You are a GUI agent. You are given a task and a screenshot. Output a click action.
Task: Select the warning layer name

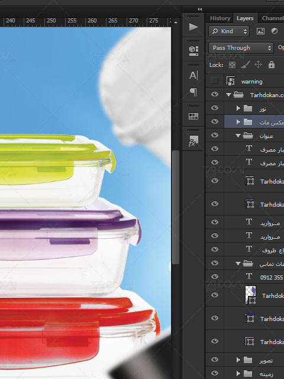tap(251, 82)
